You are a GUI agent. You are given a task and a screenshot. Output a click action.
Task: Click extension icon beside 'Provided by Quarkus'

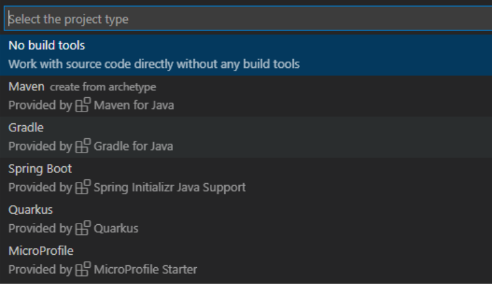[x=83, y=228]
